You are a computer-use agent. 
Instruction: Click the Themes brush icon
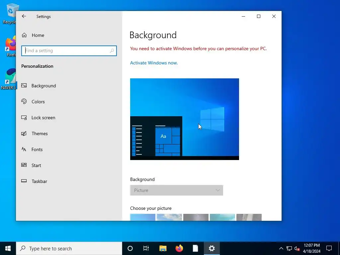tap(24, 133)
